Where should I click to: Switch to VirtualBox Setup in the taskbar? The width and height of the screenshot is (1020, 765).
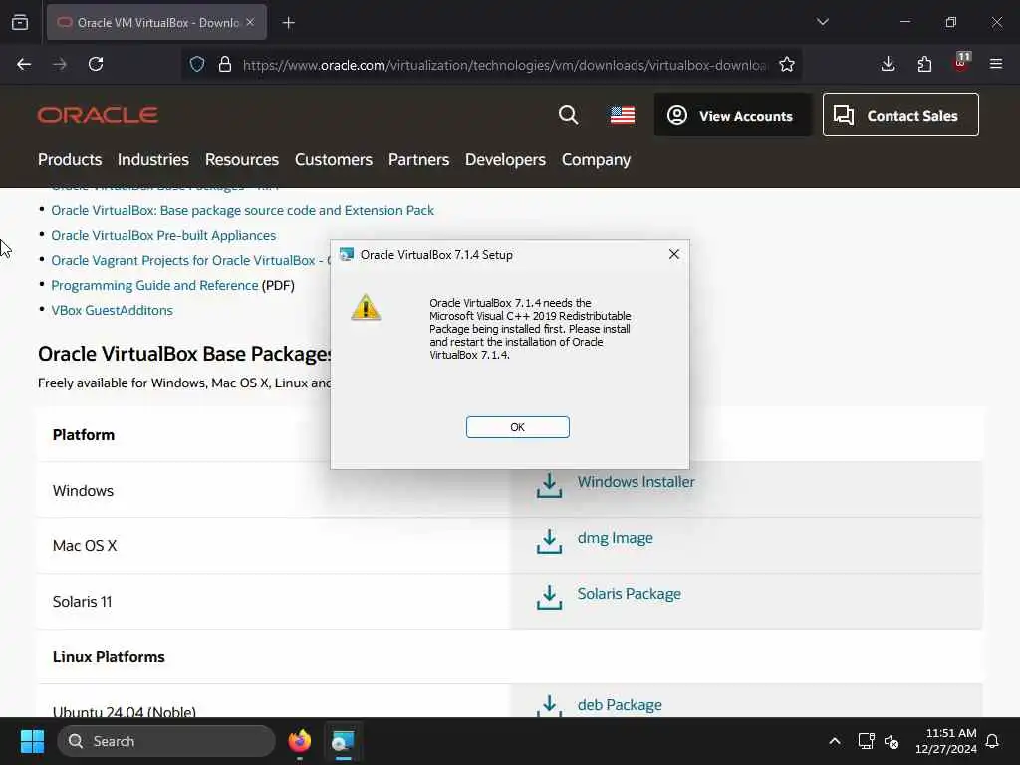343,741
